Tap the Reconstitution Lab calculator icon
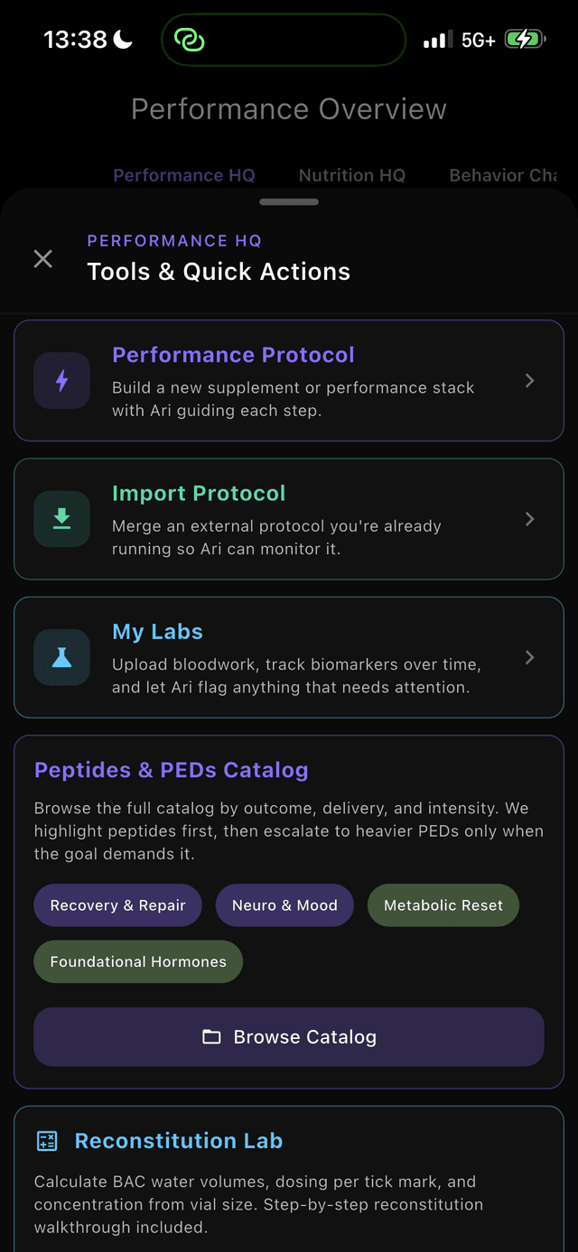The image size is (578, 1252). point(47,1141)
